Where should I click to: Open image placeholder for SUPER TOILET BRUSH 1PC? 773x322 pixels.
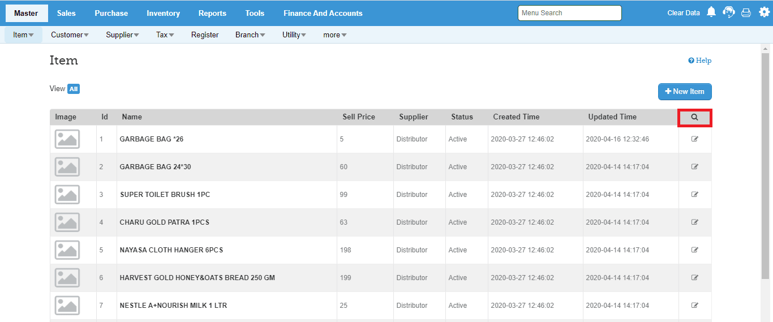click(x=67, y=195)
